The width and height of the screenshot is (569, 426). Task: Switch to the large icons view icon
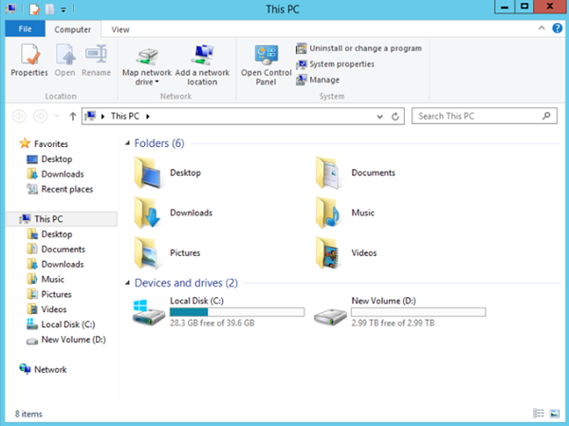pos(555,414)
